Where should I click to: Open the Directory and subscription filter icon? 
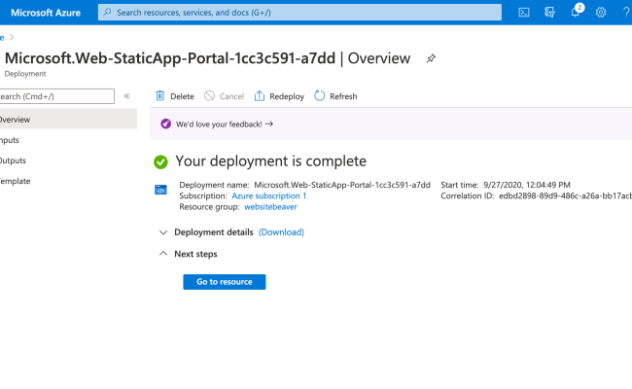coord(549,13)
